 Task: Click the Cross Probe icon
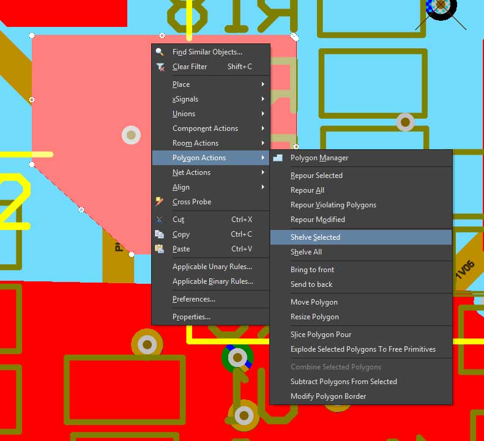(x=160, y=202)
